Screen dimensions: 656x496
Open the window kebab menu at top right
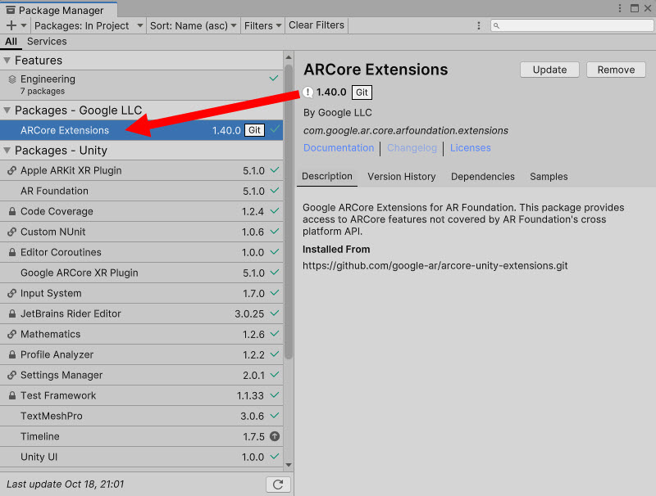[620, 8]
